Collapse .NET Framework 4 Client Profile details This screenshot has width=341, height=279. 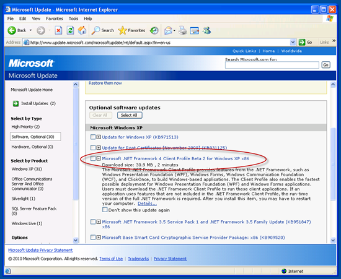click(x=99, y=158)
